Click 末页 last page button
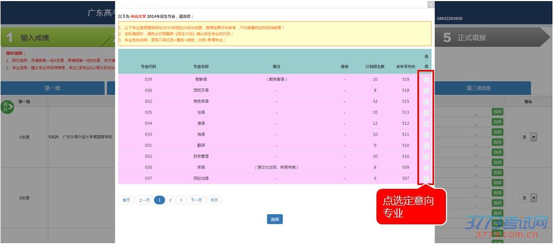 point(214,200)
